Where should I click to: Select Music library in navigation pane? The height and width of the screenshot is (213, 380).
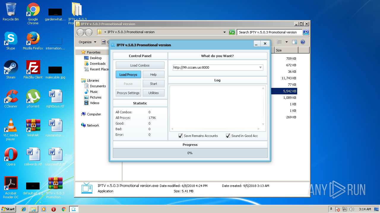pyautogui.click(x=94, y=92)
